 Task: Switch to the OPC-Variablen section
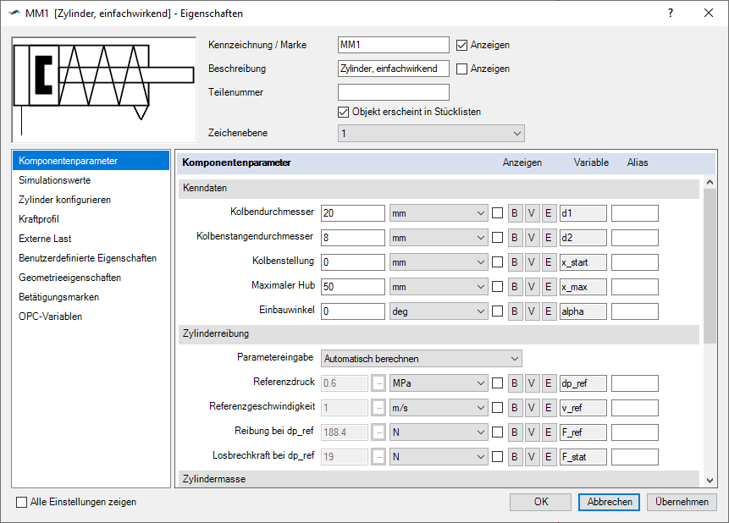point(52,318)
